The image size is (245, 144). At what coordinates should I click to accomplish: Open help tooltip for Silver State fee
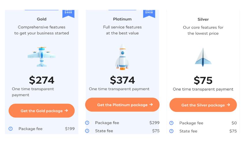click(171, 131)
